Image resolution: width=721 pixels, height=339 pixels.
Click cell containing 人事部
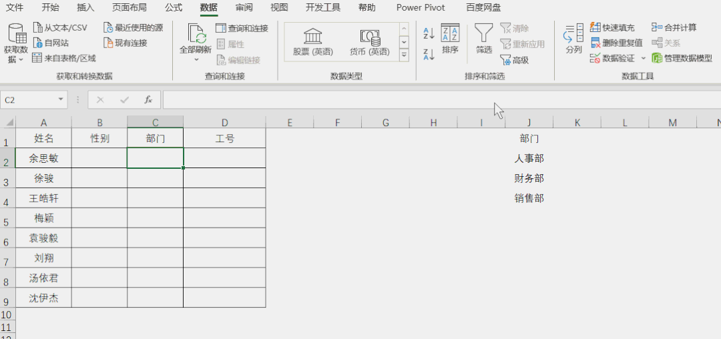point(529,158)
